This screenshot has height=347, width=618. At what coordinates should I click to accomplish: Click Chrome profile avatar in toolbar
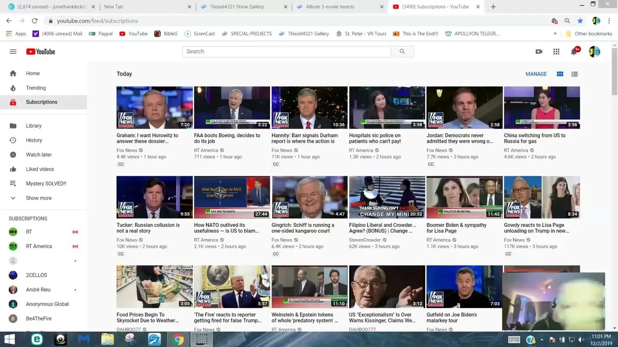[x=596, y=21]
